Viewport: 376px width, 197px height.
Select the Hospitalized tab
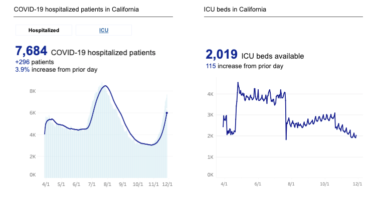[x=44, y=30]
